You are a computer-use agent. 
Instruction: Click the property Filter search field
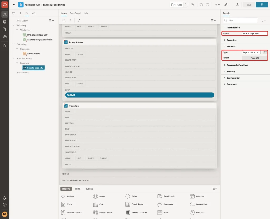pos(240,21)
